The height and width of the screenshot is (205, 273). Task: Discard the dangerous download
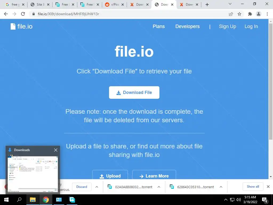click(82, 187)
